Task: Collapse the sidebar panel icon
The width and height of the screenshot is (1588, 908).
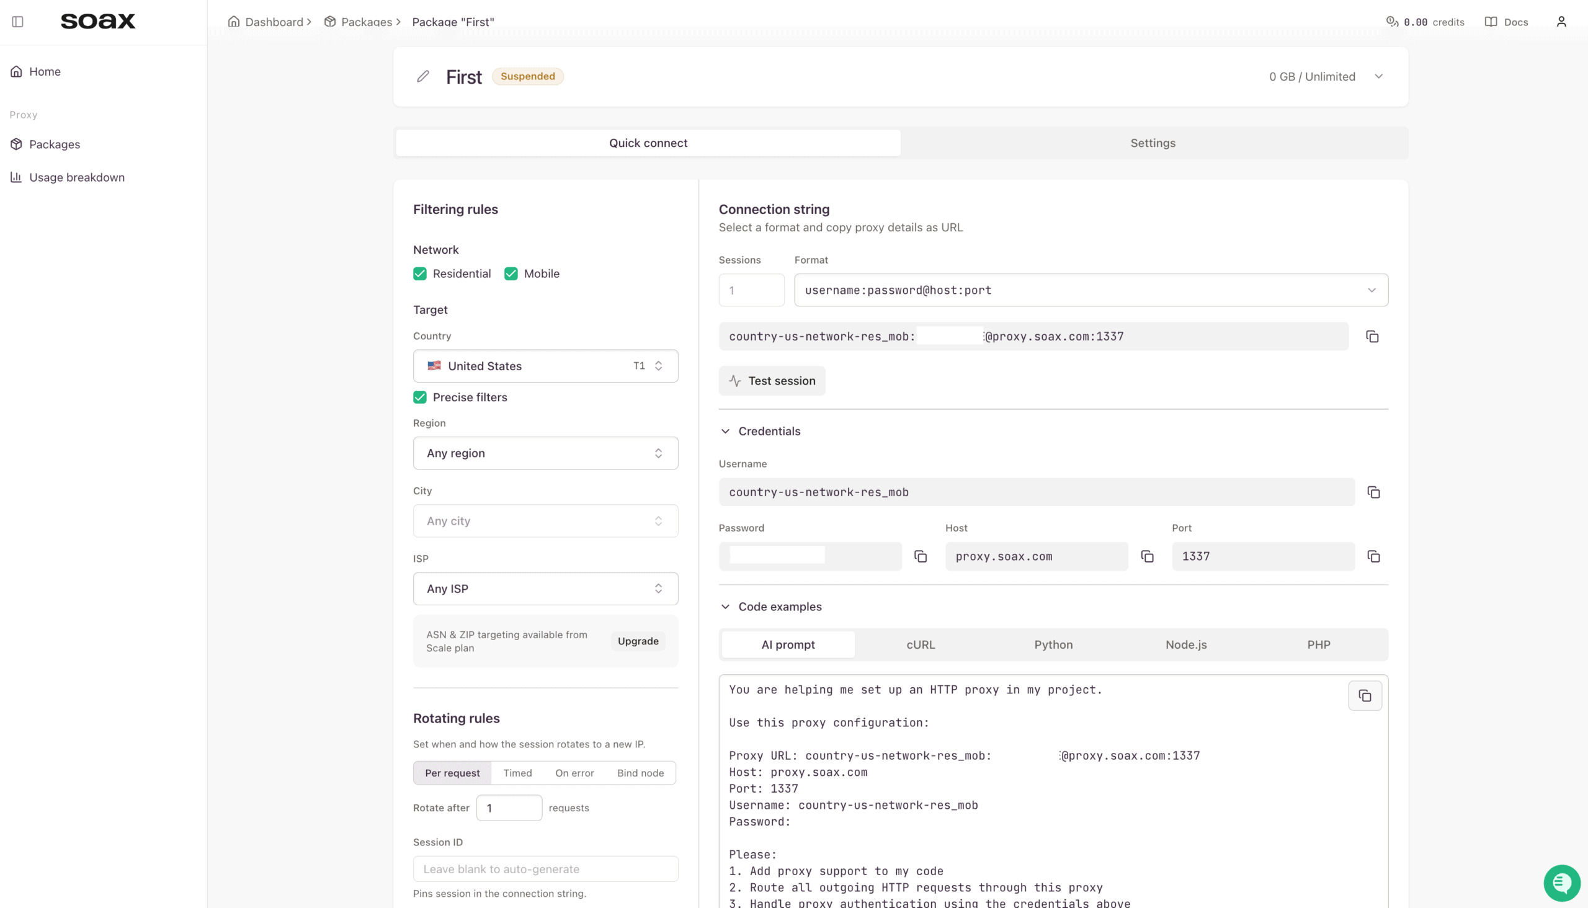Action: [17, 22]
